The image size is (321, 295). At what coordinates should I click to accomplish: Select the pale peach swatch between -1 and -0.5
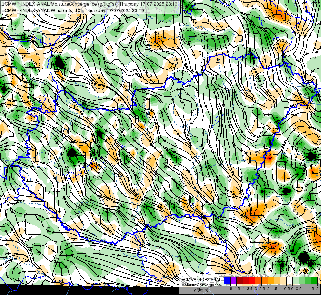pos(283,281)
